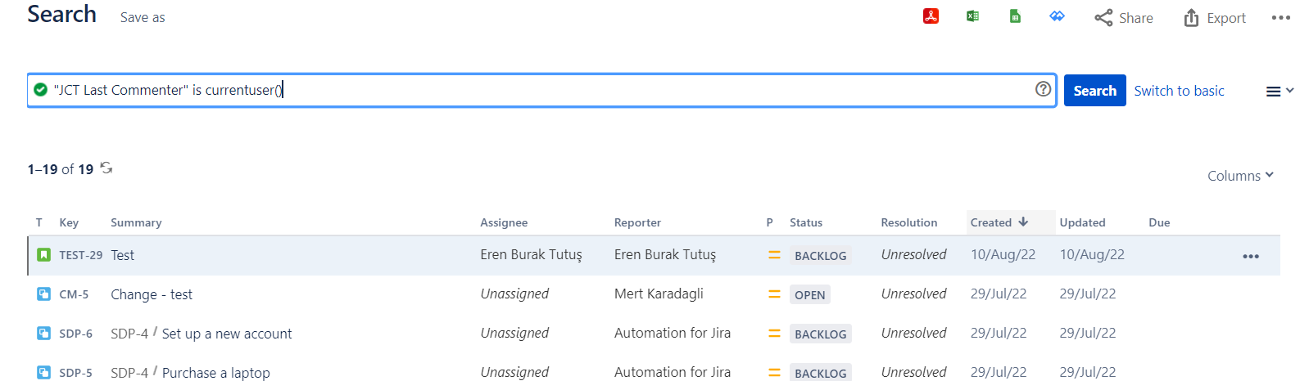Open Set up a new account summary
The image size is (1300, 381).
click(x=227, y=334)
